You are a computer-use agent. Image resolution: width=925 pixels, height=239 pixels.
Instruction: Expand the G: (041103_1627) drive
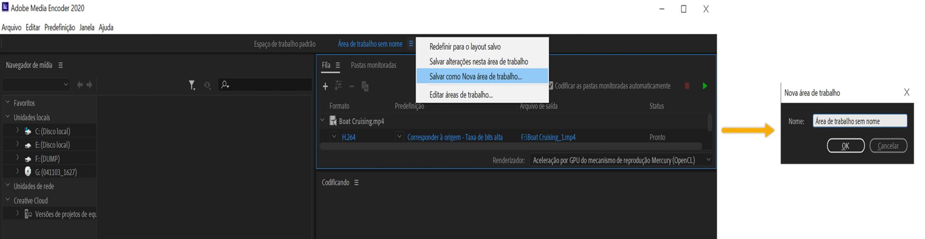click(x=17, y=171)
